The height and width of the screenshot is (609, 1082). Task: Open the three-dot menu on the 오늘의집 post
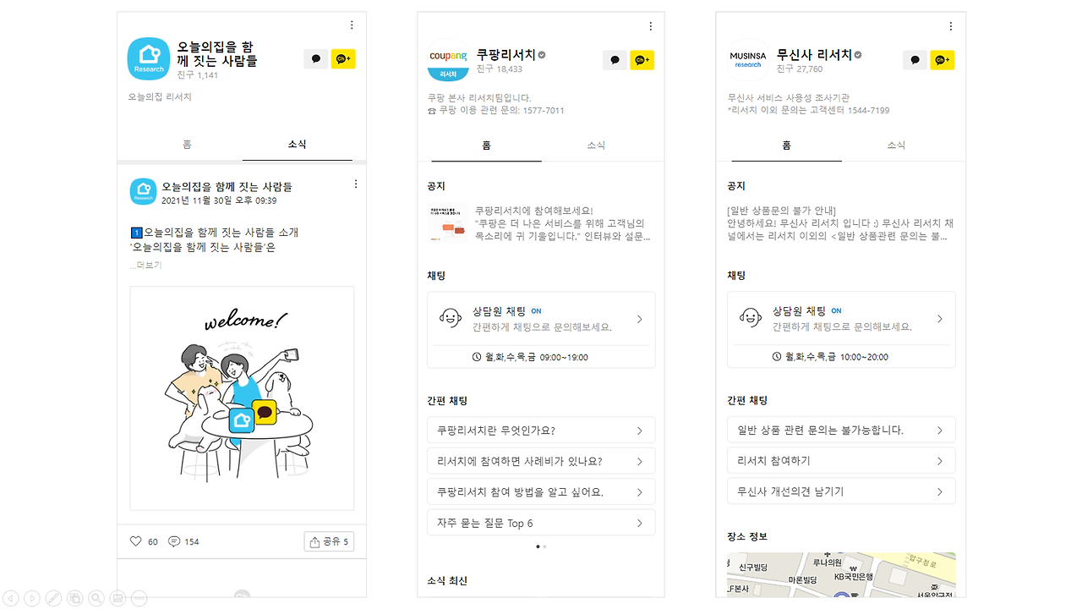[x=355, y=184]
